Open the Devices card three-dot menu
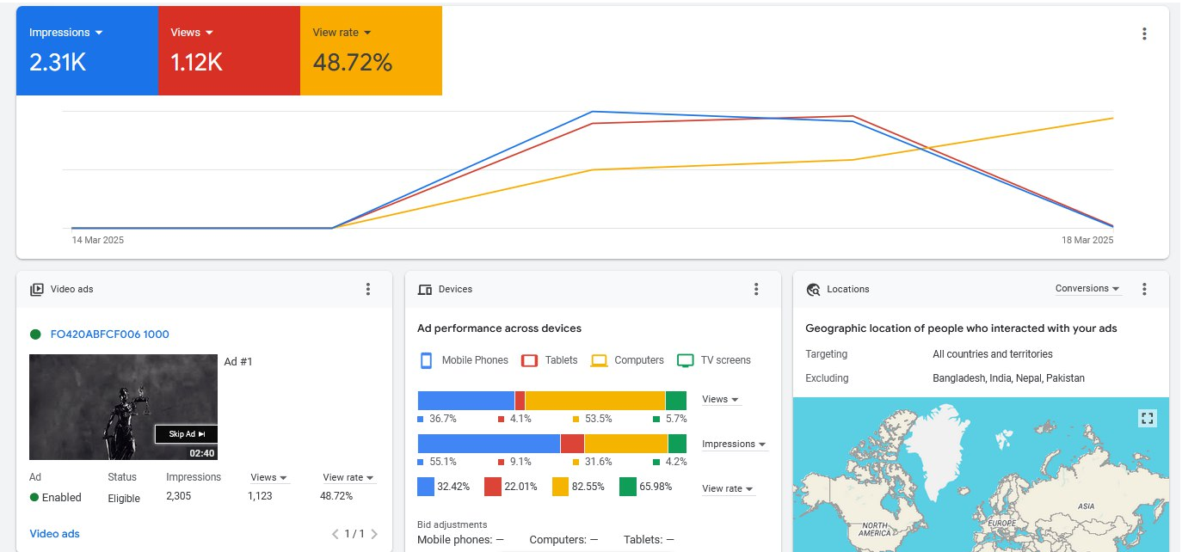1182x552 pixels. (756, 289)
